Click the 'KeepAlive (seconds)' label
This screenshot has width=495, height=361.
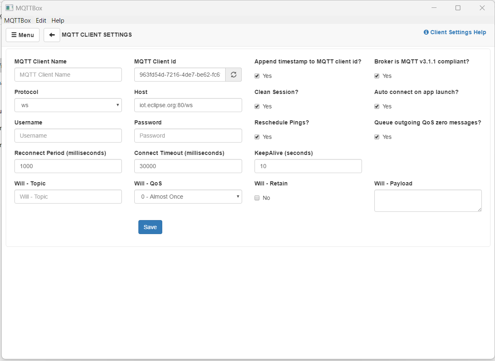284,153
